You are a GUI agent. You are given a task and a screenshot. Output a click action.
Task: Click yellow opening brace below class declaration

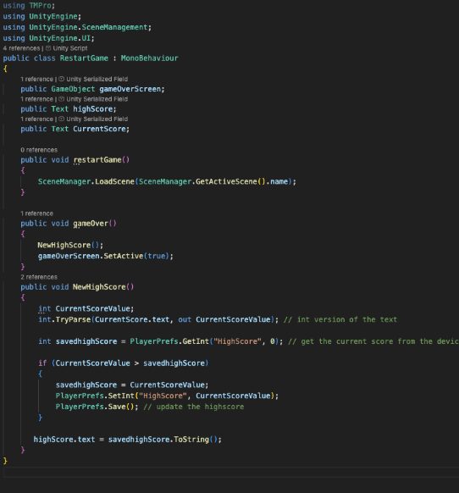tap(5, 69)
